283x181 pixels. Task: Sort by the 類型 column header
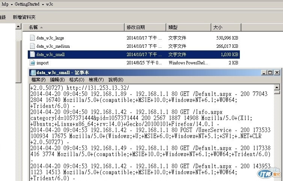[x=189, y=27]
